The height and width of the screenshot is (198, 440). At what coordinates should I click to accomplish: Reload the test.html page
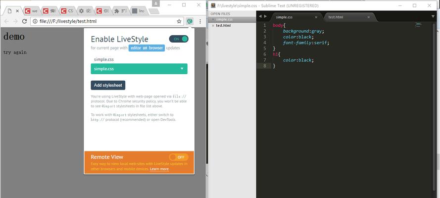pyautogui.click(x=24, y=21)
